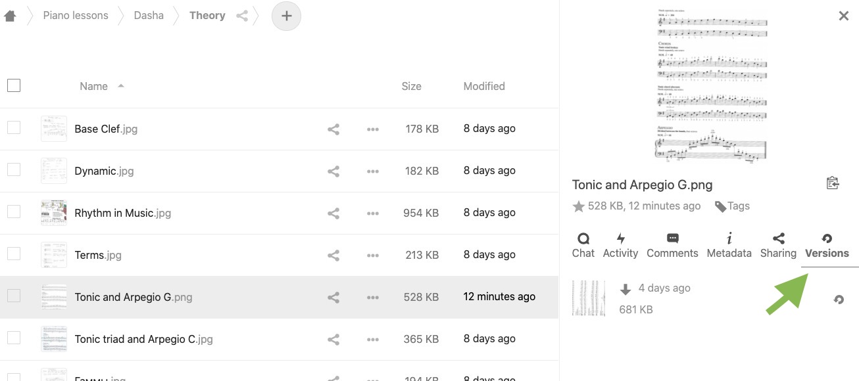Click the plus New file button
This screenshot has width=859, height=381.
286,16
